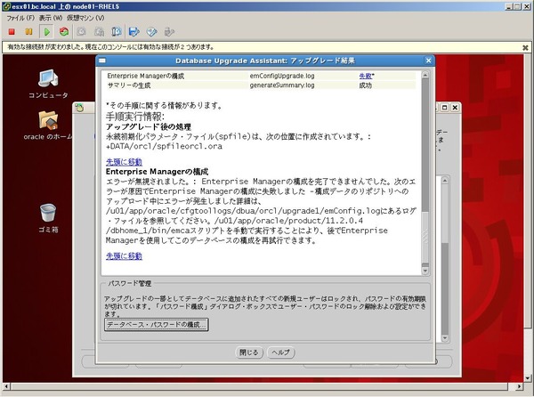The image size is (534, 397).
Task: Click the results pane scrollbar down arrow
Action: (x=425, y=271)
